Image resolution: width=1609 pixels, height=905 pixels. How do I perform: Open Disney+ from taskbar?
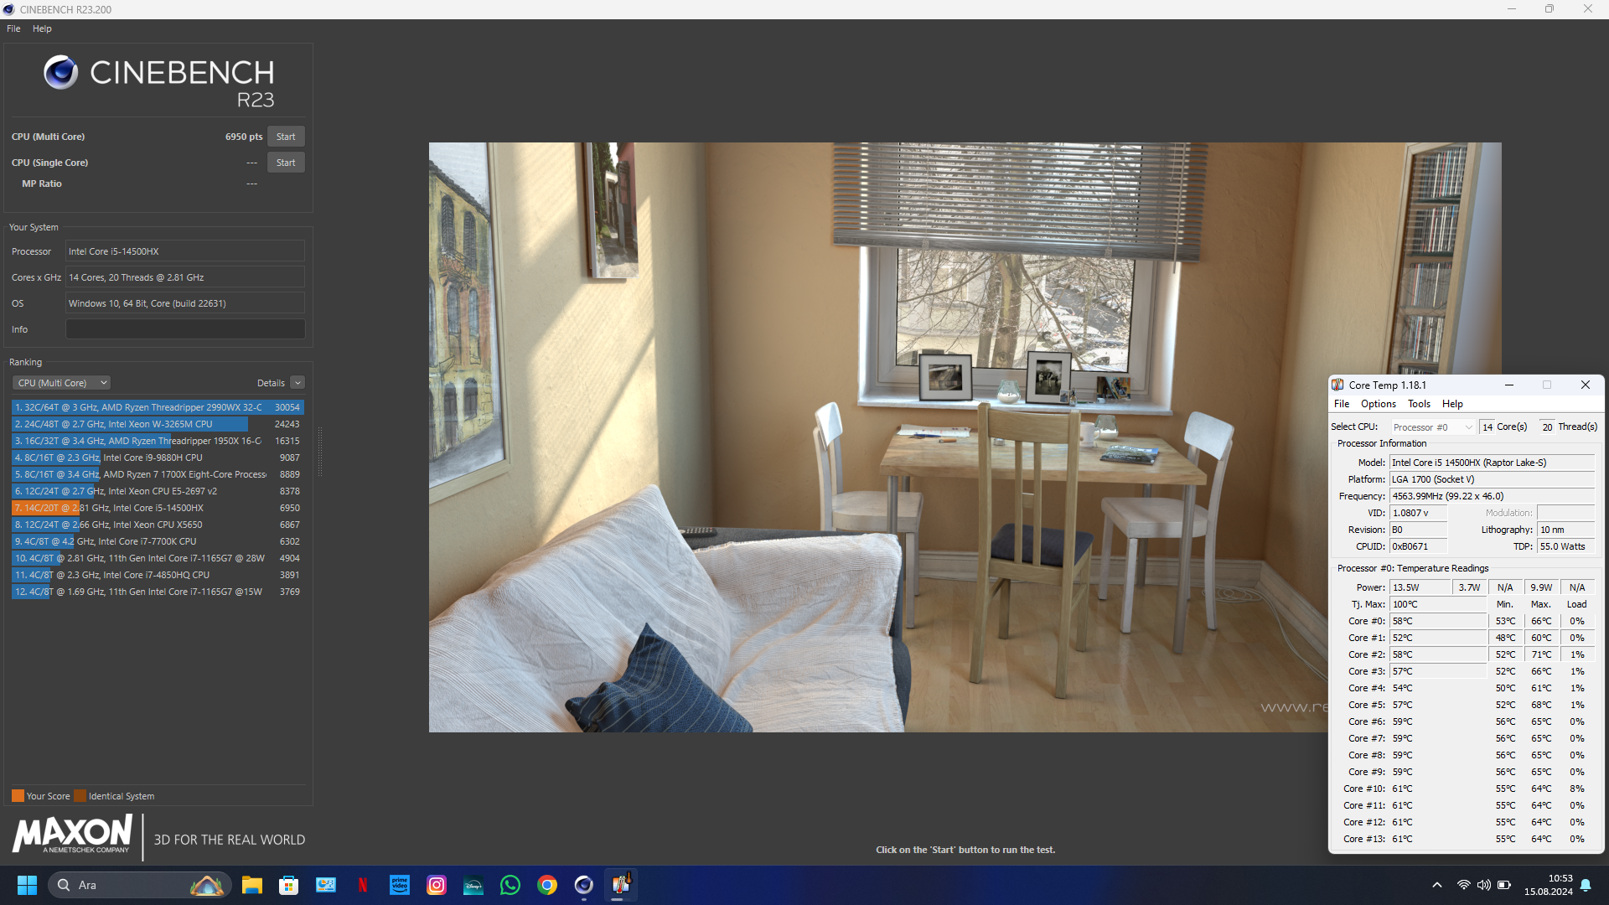tap(473, 885)
